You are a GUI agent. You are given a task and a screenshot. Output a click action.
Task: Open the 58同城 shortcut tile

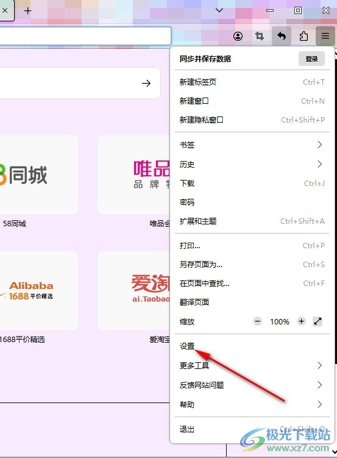(38, 174)
